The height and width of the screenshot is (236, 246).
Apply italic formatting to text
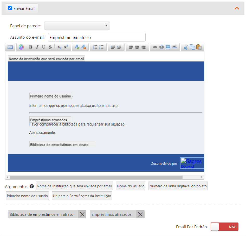pos(37,47)
